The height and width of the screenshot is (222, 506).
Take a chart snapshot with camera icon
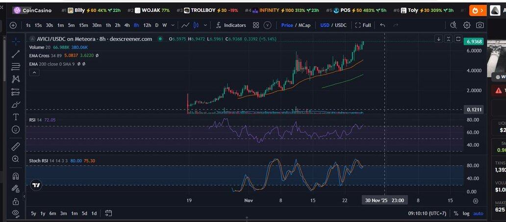pos(480,25)
